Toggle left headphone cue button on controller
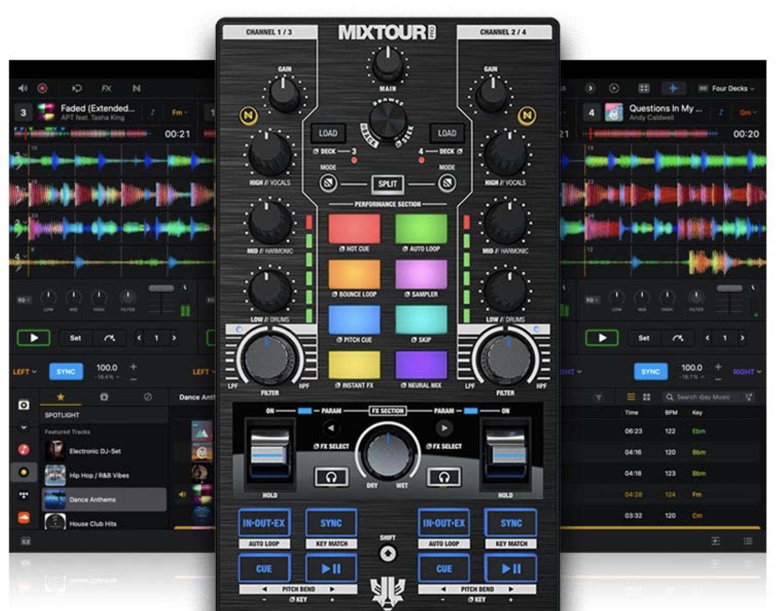The height and width of the screenshot is (611, 777). (331, 477)
